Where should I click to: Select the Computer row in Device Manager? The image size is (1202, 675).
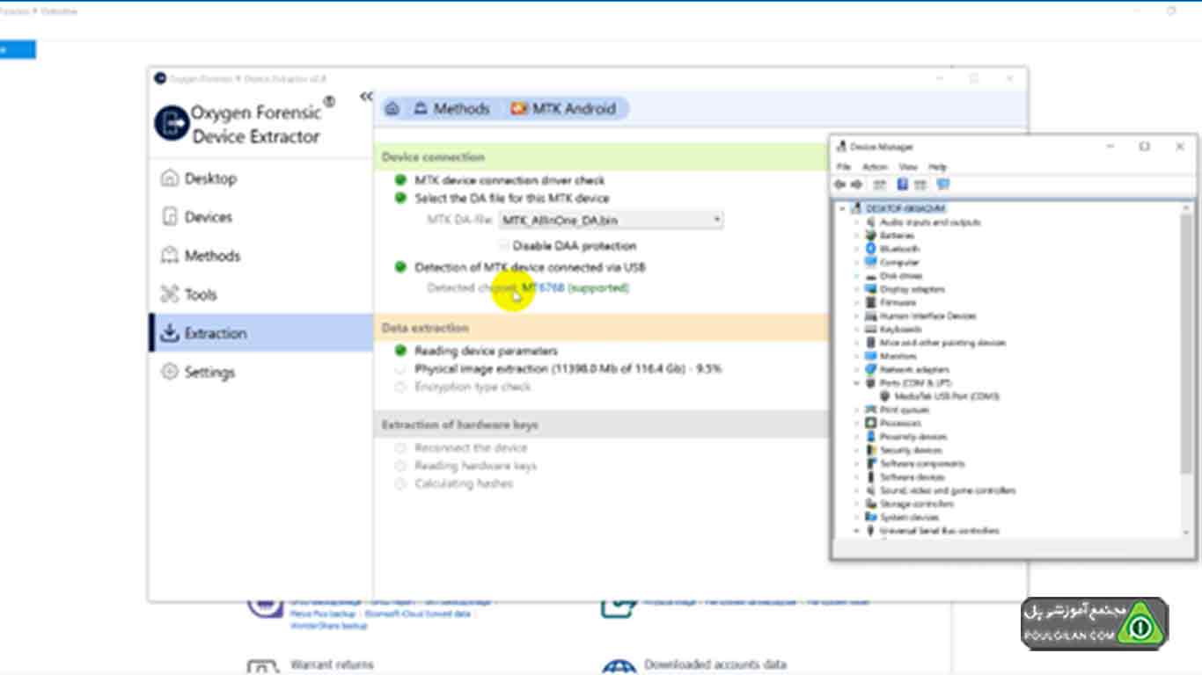[899, 263]
